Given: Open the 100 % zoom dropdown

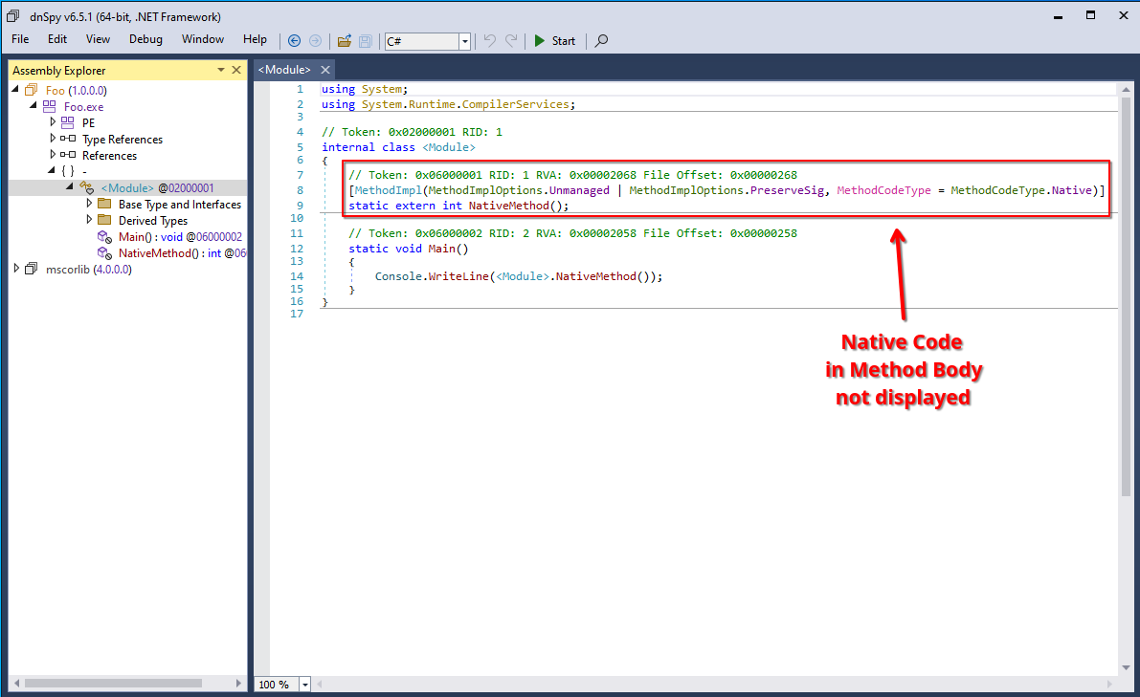Looking at the screenshot, I should (305, 685).
